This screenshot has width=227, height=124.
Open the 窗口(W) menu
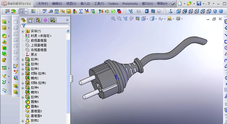[147, 4]
